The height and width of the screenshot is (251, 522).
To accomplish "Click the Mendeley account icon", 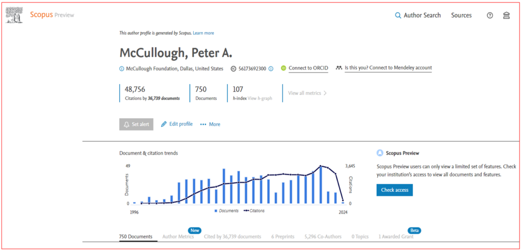I will pyautogui.click(x=339, y=68).
